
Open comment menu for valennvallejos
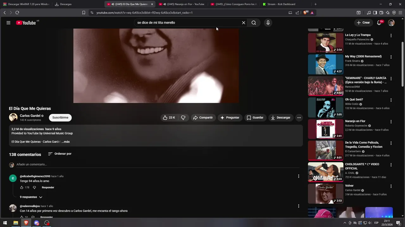point(298,206)
